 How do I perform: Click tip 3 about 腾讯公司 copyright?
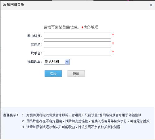point(71,127)
